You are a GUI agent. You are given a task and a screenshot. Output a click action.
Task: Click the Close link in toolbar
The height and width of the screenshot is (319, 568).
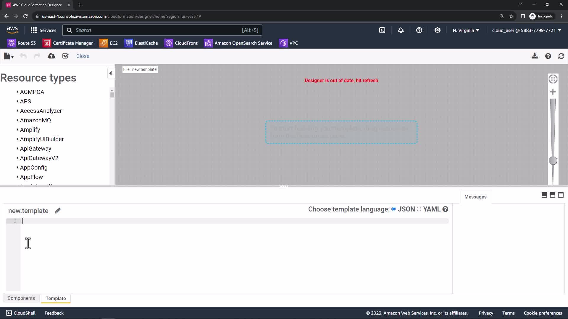click(x=83, y=56)
